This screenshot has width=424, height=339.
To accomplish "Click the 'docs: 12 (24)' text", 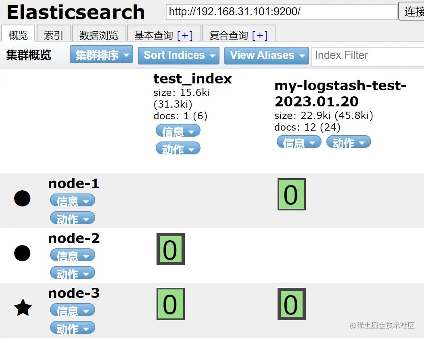I will (x=307, y=127).
